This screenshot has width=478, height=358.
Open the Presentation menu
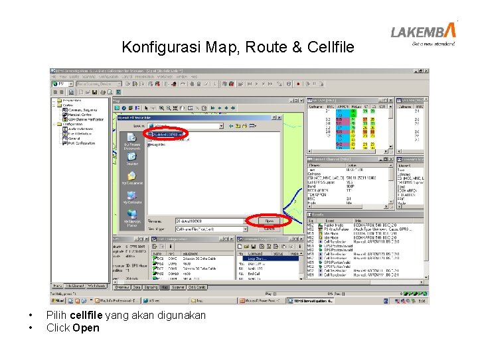145,77
